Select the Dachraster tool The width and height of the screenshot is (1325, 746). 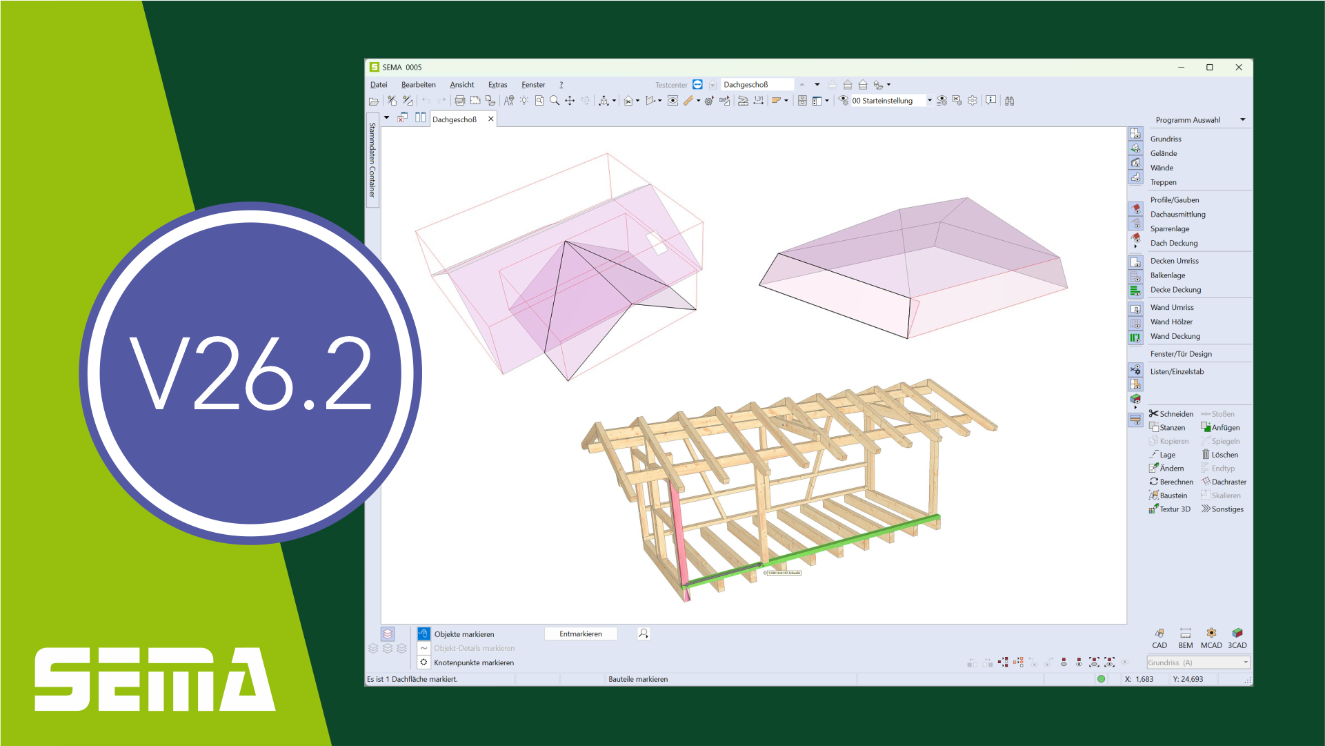[1224, 482]
